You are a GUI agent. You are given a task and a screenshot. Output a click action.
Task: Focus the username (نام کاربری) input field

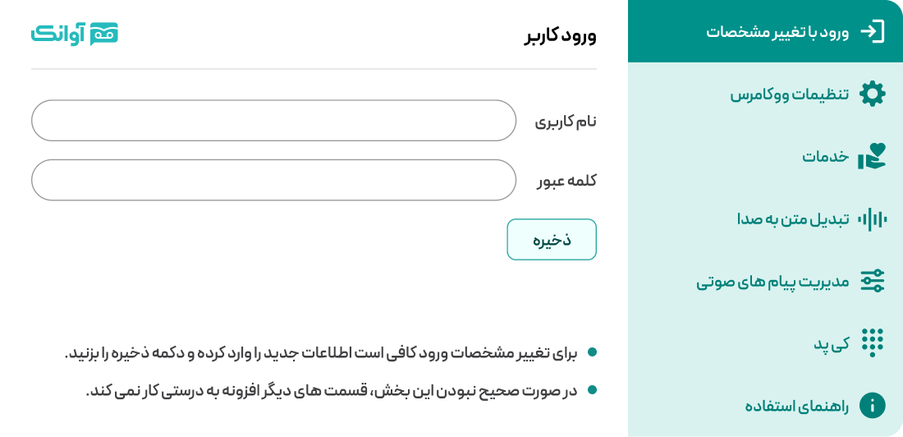coord(273,121)
